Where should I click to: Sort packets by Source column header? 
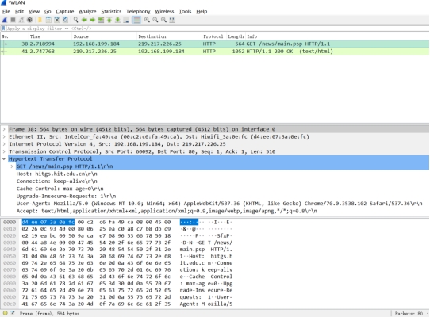[x=104, y=36]
